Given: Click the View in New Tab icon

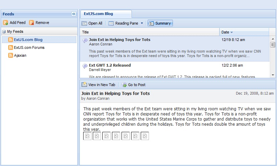Looking at the screenshot, I should pos(84,85).
